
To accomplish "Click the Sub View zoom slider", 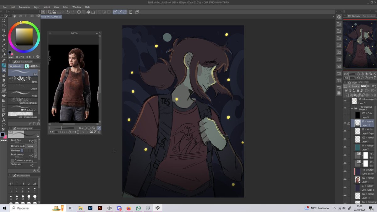I will coord(62,128).
